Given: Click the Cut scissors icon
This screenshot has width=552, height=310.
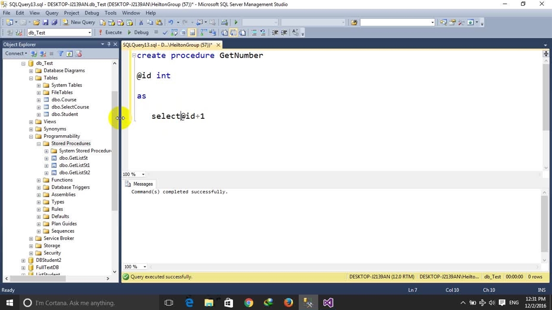Looking at the screenshot, I should [x=141, y=22].
